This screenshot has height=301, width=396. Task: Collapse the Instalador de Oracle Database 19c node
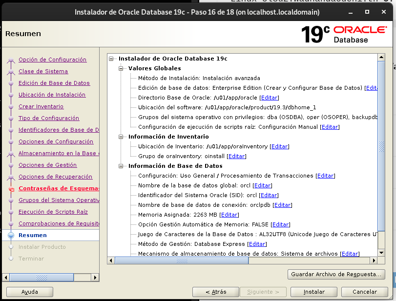point(112,58)
